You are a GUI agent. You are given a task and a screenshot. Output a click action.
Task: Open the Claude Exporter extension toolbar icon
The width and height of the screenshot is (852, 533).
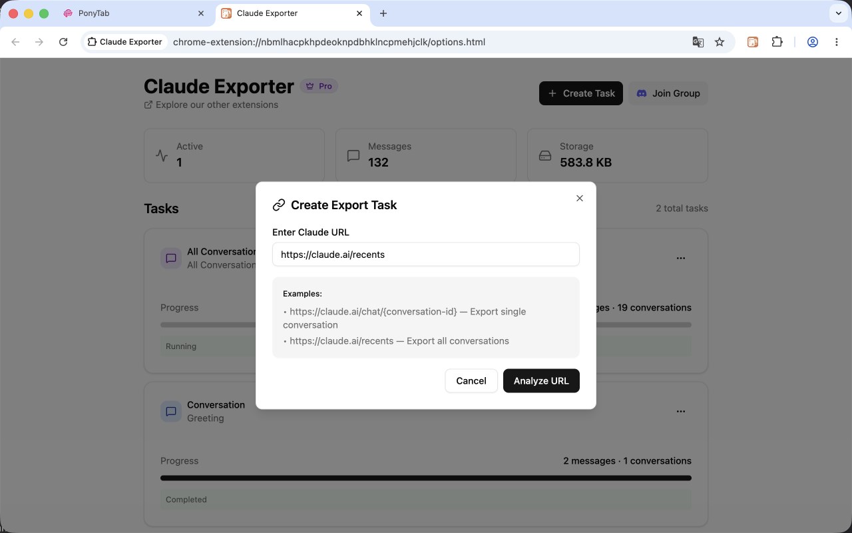click(x=753, y=42)
